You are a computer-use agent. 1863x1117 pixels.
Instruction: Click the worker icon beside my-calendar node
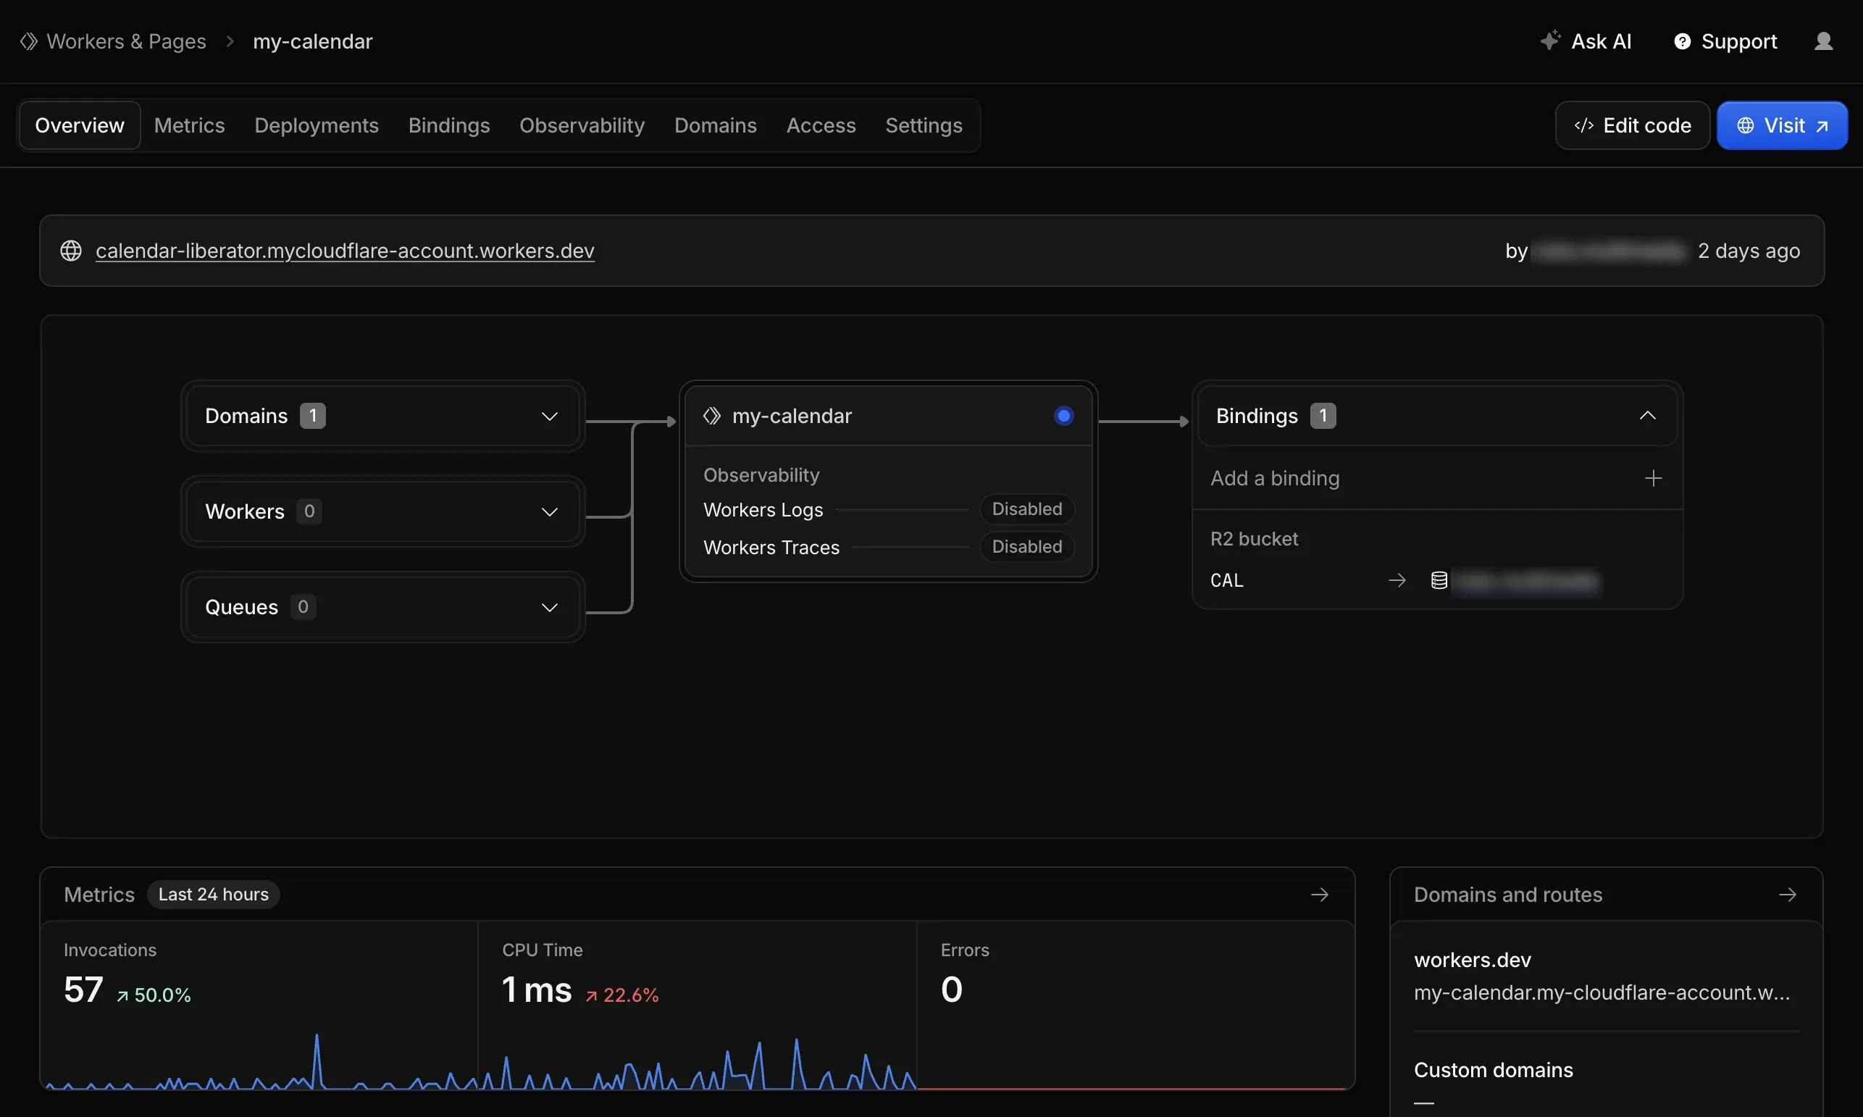click(x=712, y=416)
